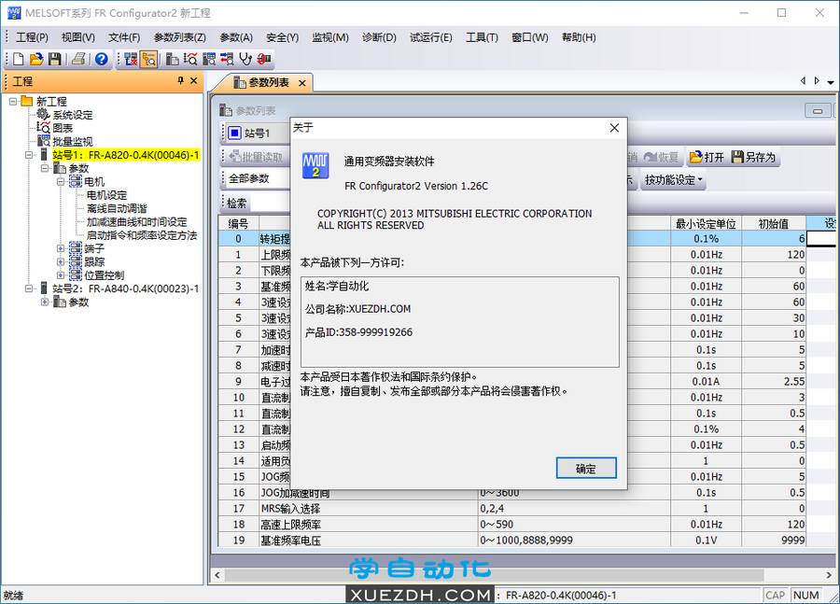Collapse the 参数 node under 站号1

[45, 168]
